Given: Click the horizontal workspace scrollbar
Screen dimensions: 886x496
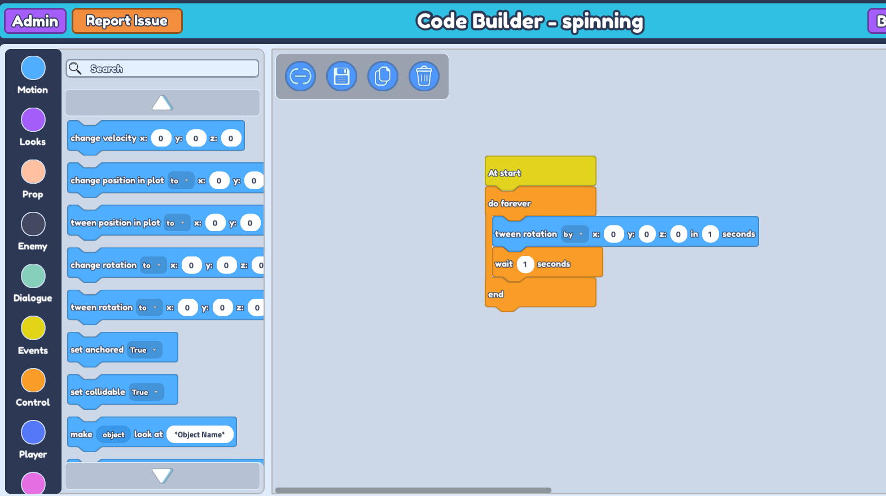Looking at the screenshot, I should 413,490.
